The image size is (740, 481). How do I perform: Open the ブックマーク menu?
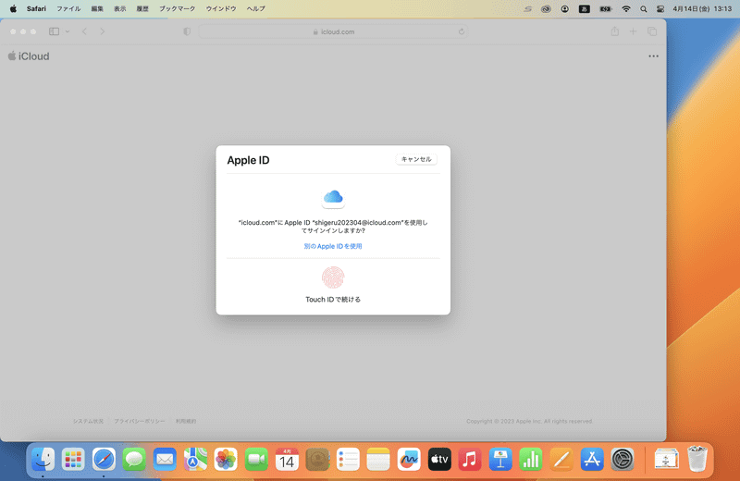[x=177, y=8]
